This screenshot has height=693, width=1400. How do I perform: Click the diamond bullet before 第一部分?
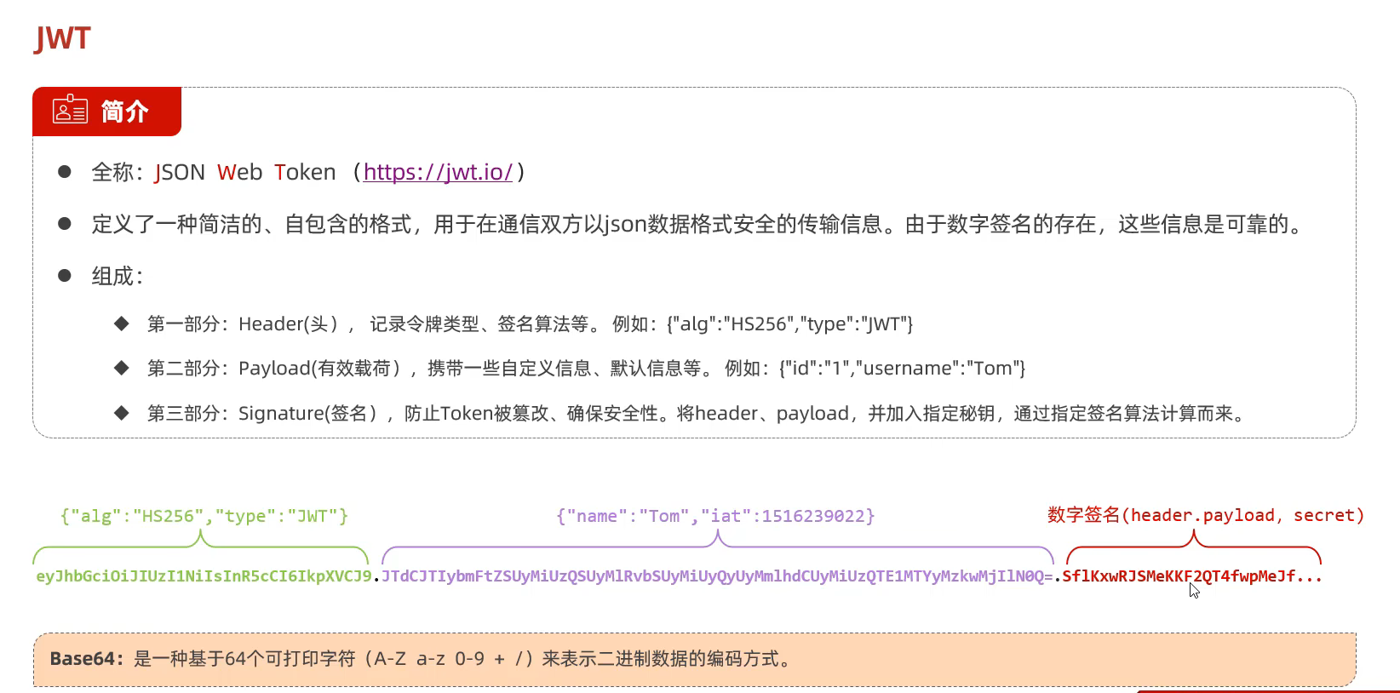pos(122,324)
